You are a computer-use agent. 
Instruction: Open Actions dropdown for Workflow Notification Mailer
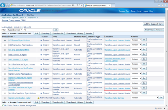145,98
